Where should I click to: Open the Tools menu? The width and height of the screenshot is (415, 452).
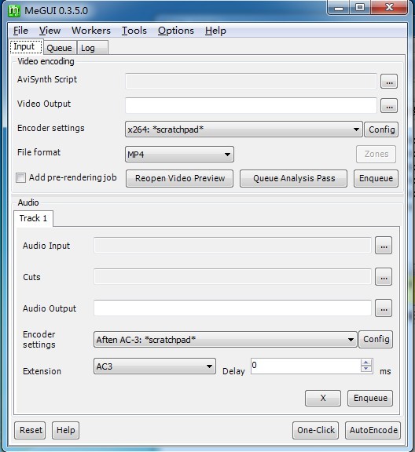point(134,31)
